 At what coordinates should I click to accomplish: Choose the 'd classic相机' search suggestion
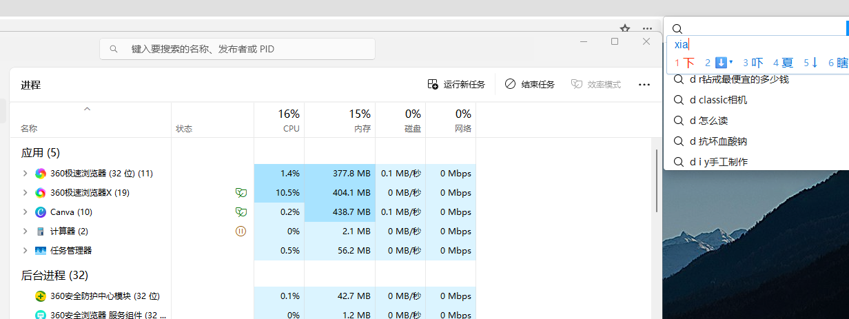point(718,100)
